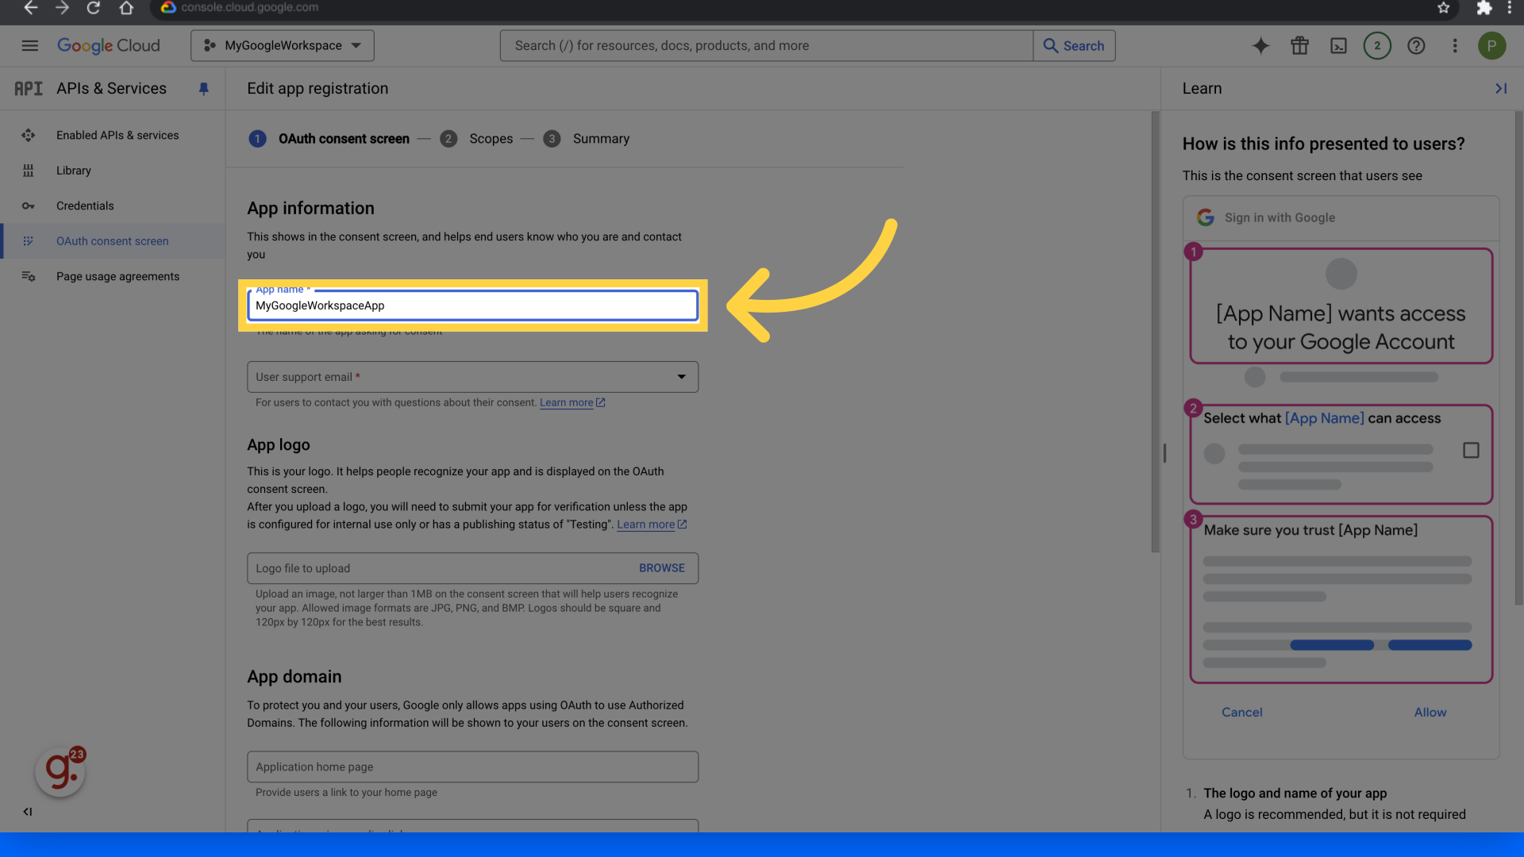The height and width of the screenshot is (857, 1524).
Task: Click BROWSE to upload a logo
Action: (662, 568)
